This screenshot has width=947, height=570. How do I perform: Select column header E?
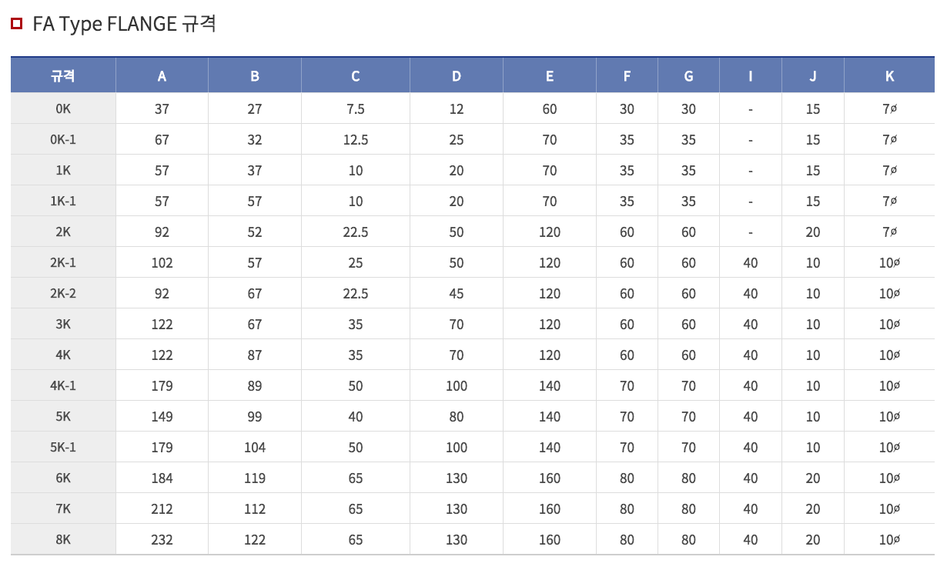tap(549, 76)
